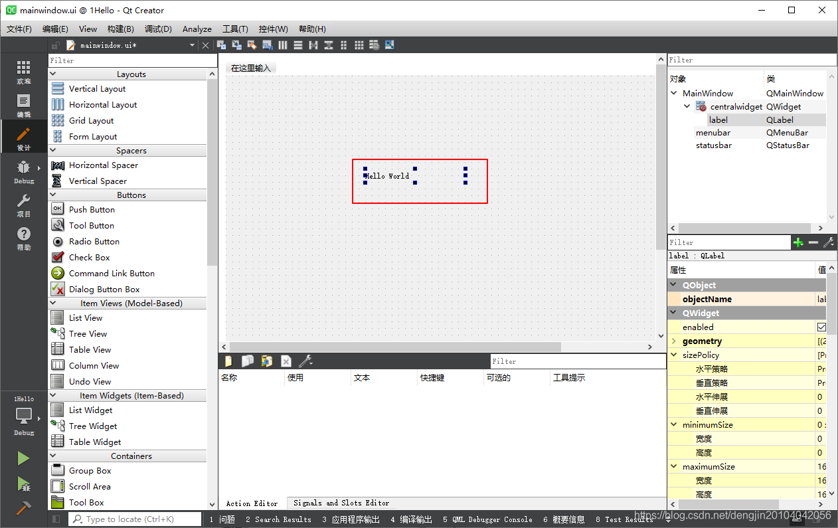Open the 编译输出 output pane
The width and height of the screenshot is (838, 528).
coord(412,519)
